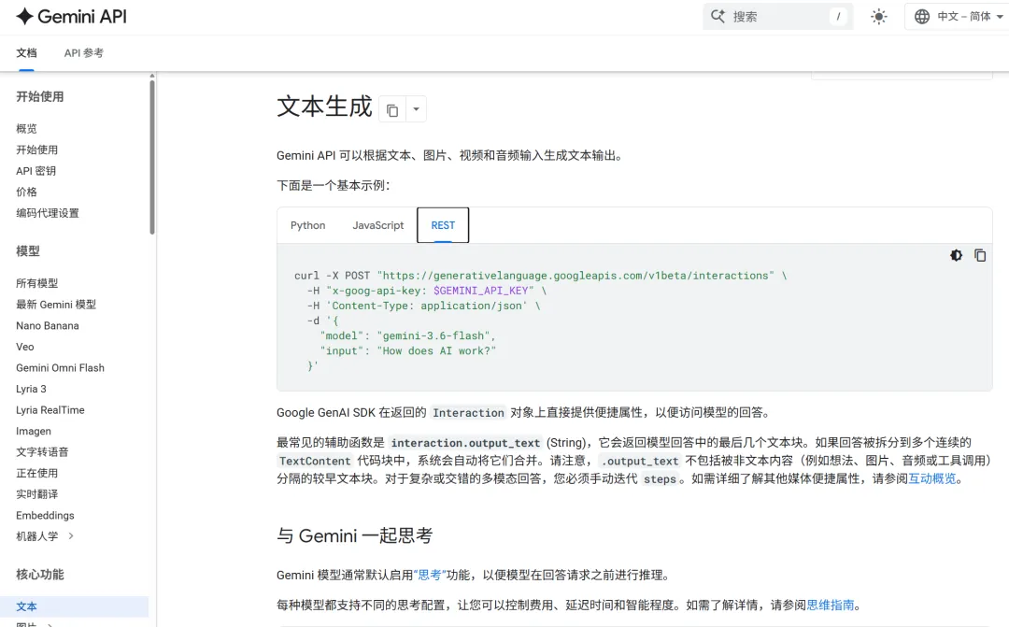Open 最新 Gemini 模型 sidebar page

(56, 305)
